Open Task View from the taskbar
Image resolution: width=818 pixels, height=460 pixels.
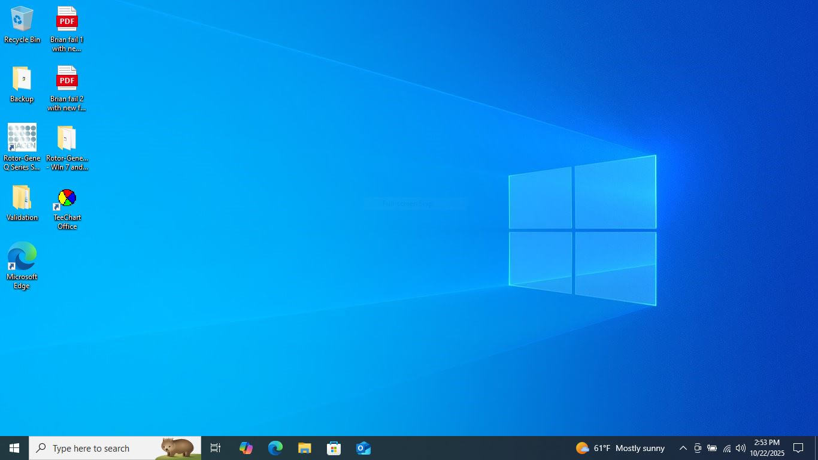coord(216,448)
